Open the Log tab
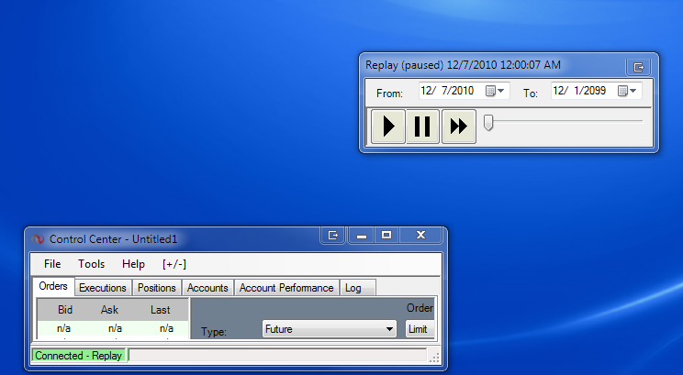This screenshot has height=375, width=683. (x=357, y=288)
